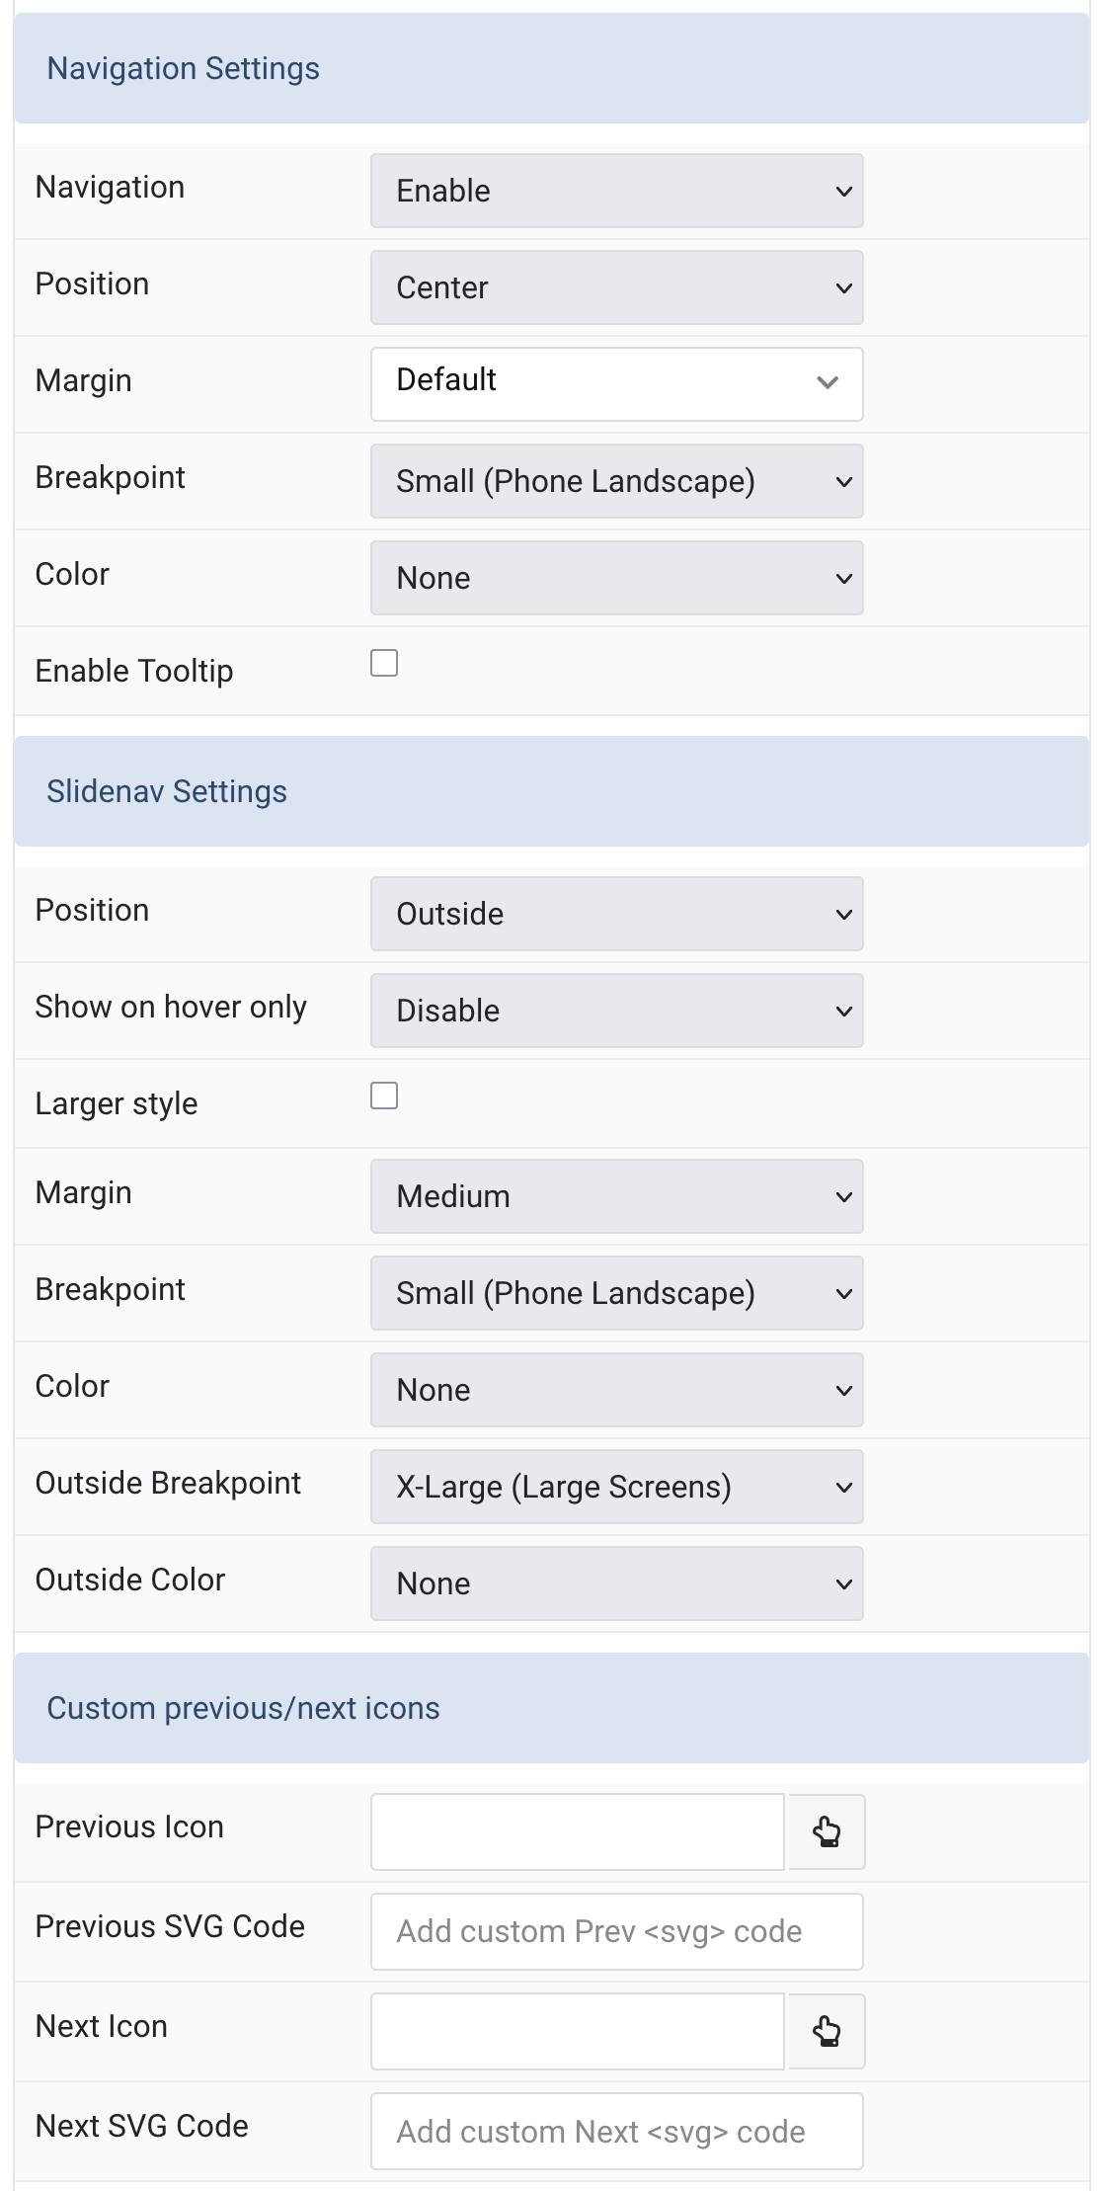Open the Navigation Enable dropdown

point(617,191)
